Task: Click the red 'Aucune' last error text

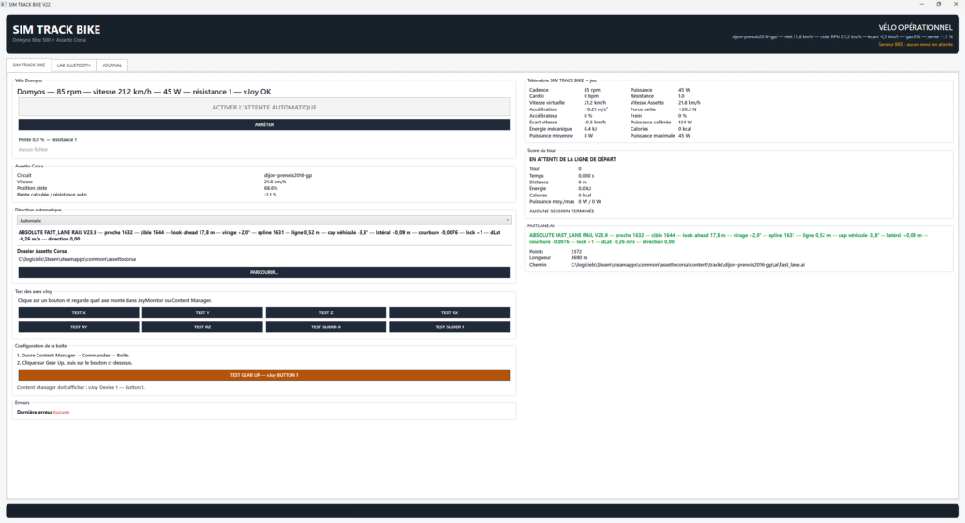Action: [61, 413]
